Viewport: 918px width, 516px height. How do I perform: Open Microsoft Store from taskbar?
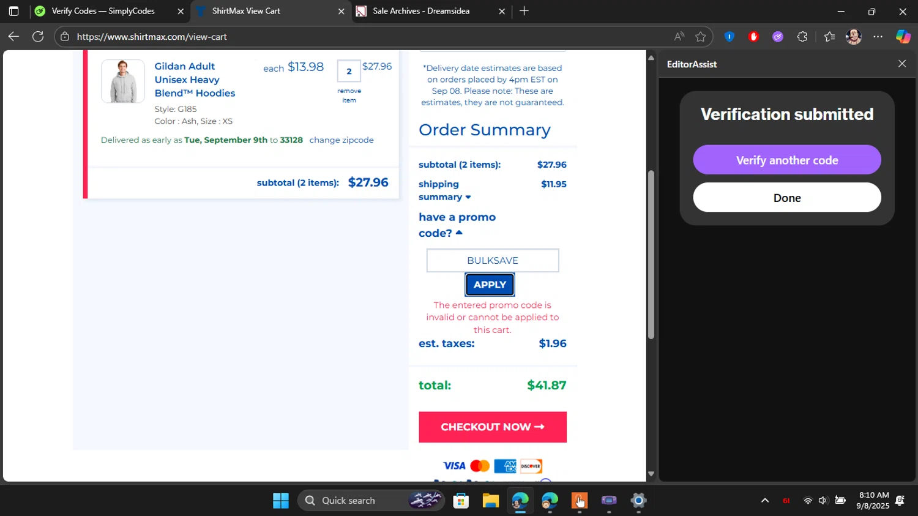click(x=461, y=501)
